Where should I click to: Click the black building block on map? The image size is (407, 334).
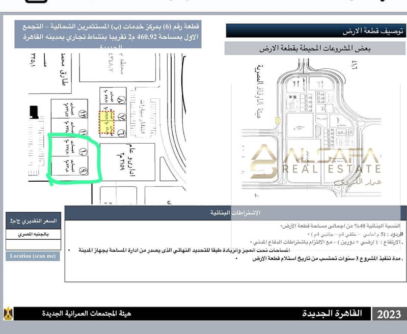(x=34, y=112)
